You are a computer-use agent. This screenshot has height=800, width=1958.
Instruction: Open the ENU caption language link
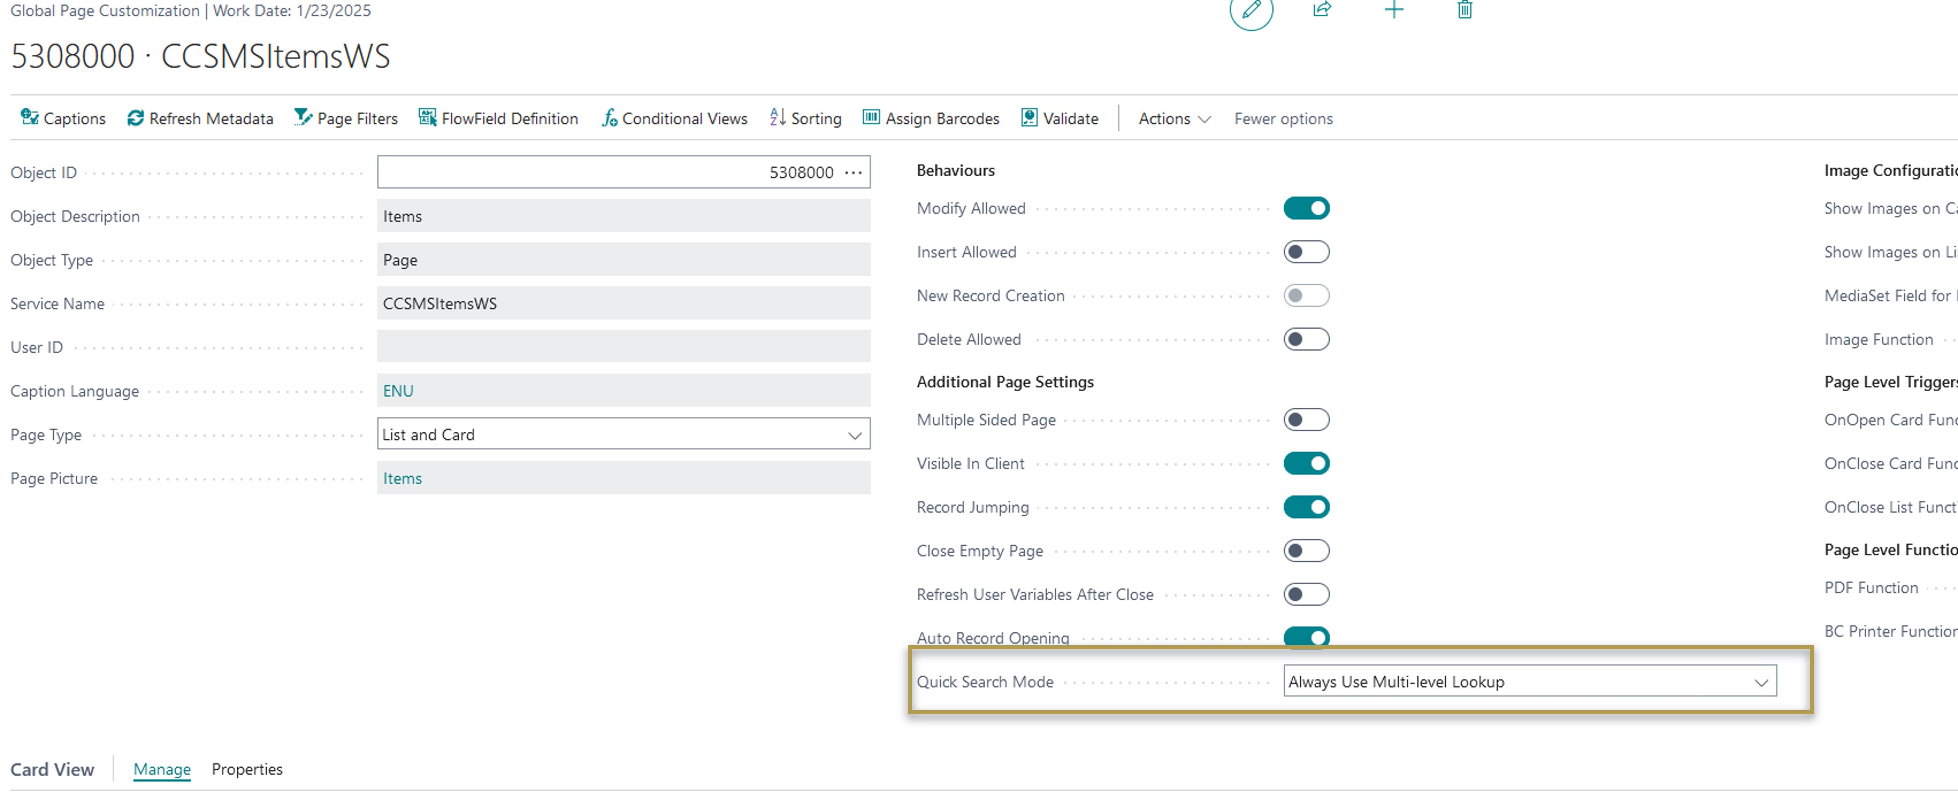pyautogui.click(x=398, y=390)
